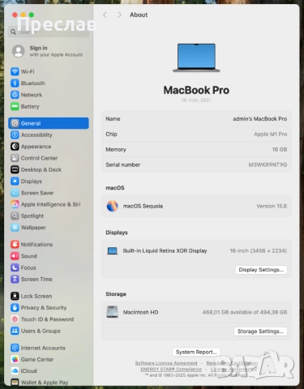Open the Users & Groups icon
Image resolution: width=304 pixels, height=389 pixels.
pyautogui.click(x=15, y=331)
